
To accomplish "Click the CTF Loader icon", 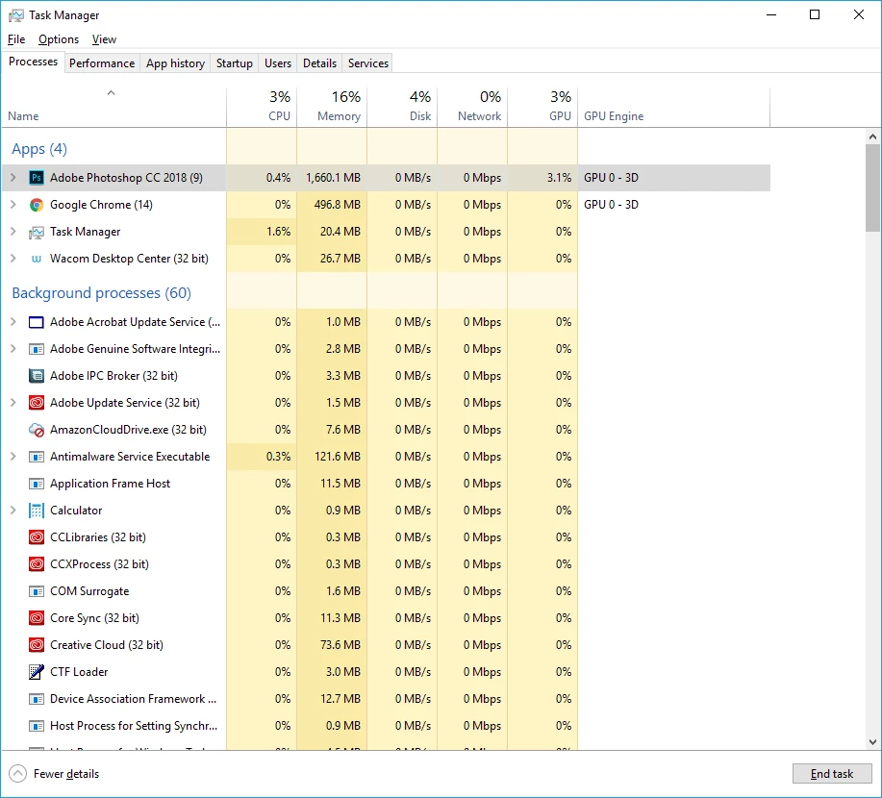I will point(36,672).
